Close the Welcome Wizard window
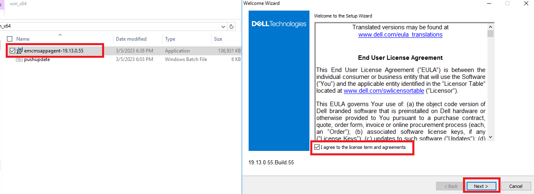Viewport: 534px width, 194px height. (x=525, y=3)
